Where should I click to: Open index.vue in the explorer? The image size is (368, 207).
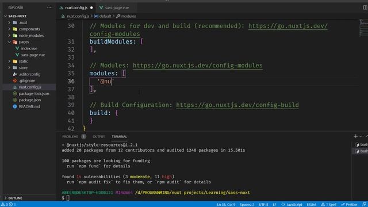29,48
